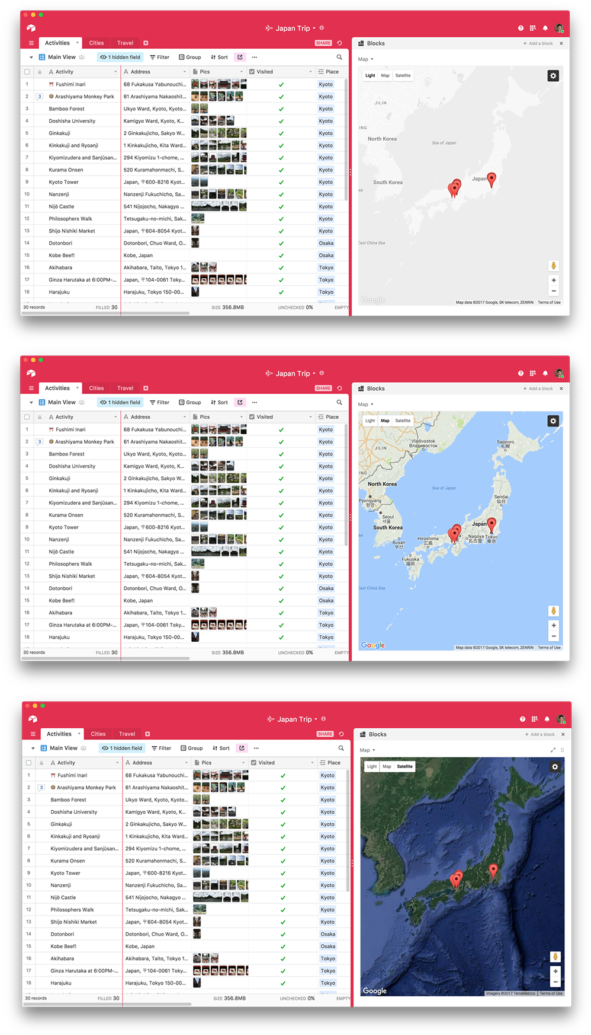Zoom in map in top window
Screen dimensions: 591x1035
(554, 281)
